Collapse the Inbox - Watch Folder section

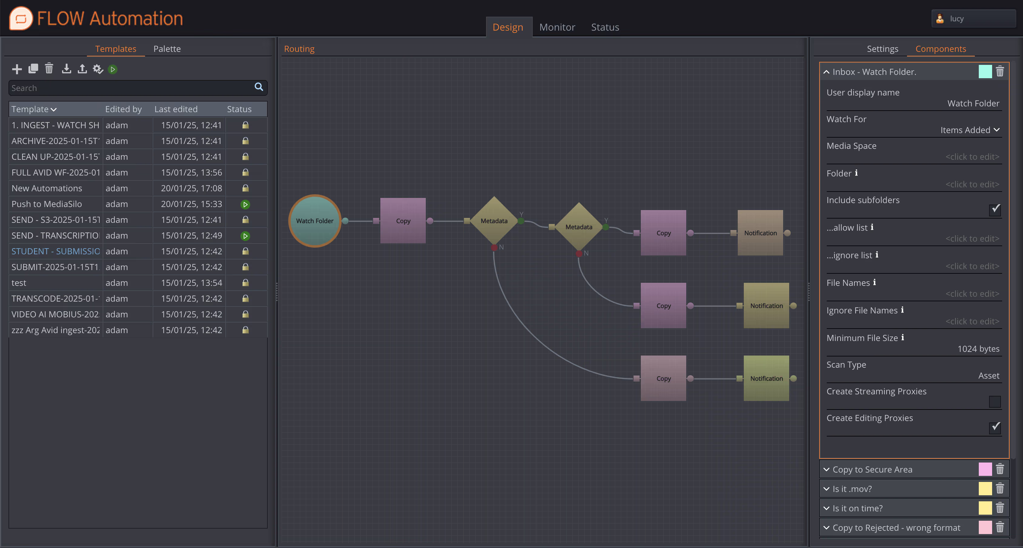click(x=826, y=72)
